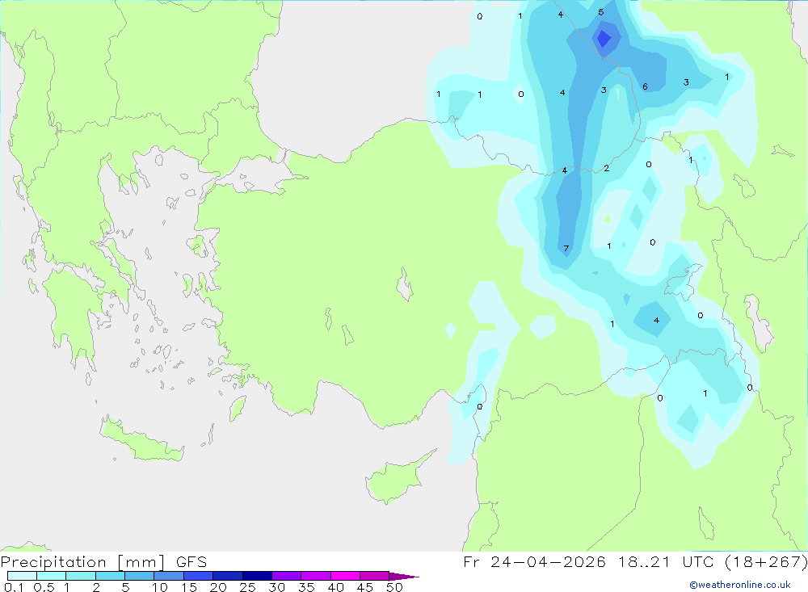Click the darkest blue precipitation cell
This screenshot has height=592, width=808.
pos(604,39)
